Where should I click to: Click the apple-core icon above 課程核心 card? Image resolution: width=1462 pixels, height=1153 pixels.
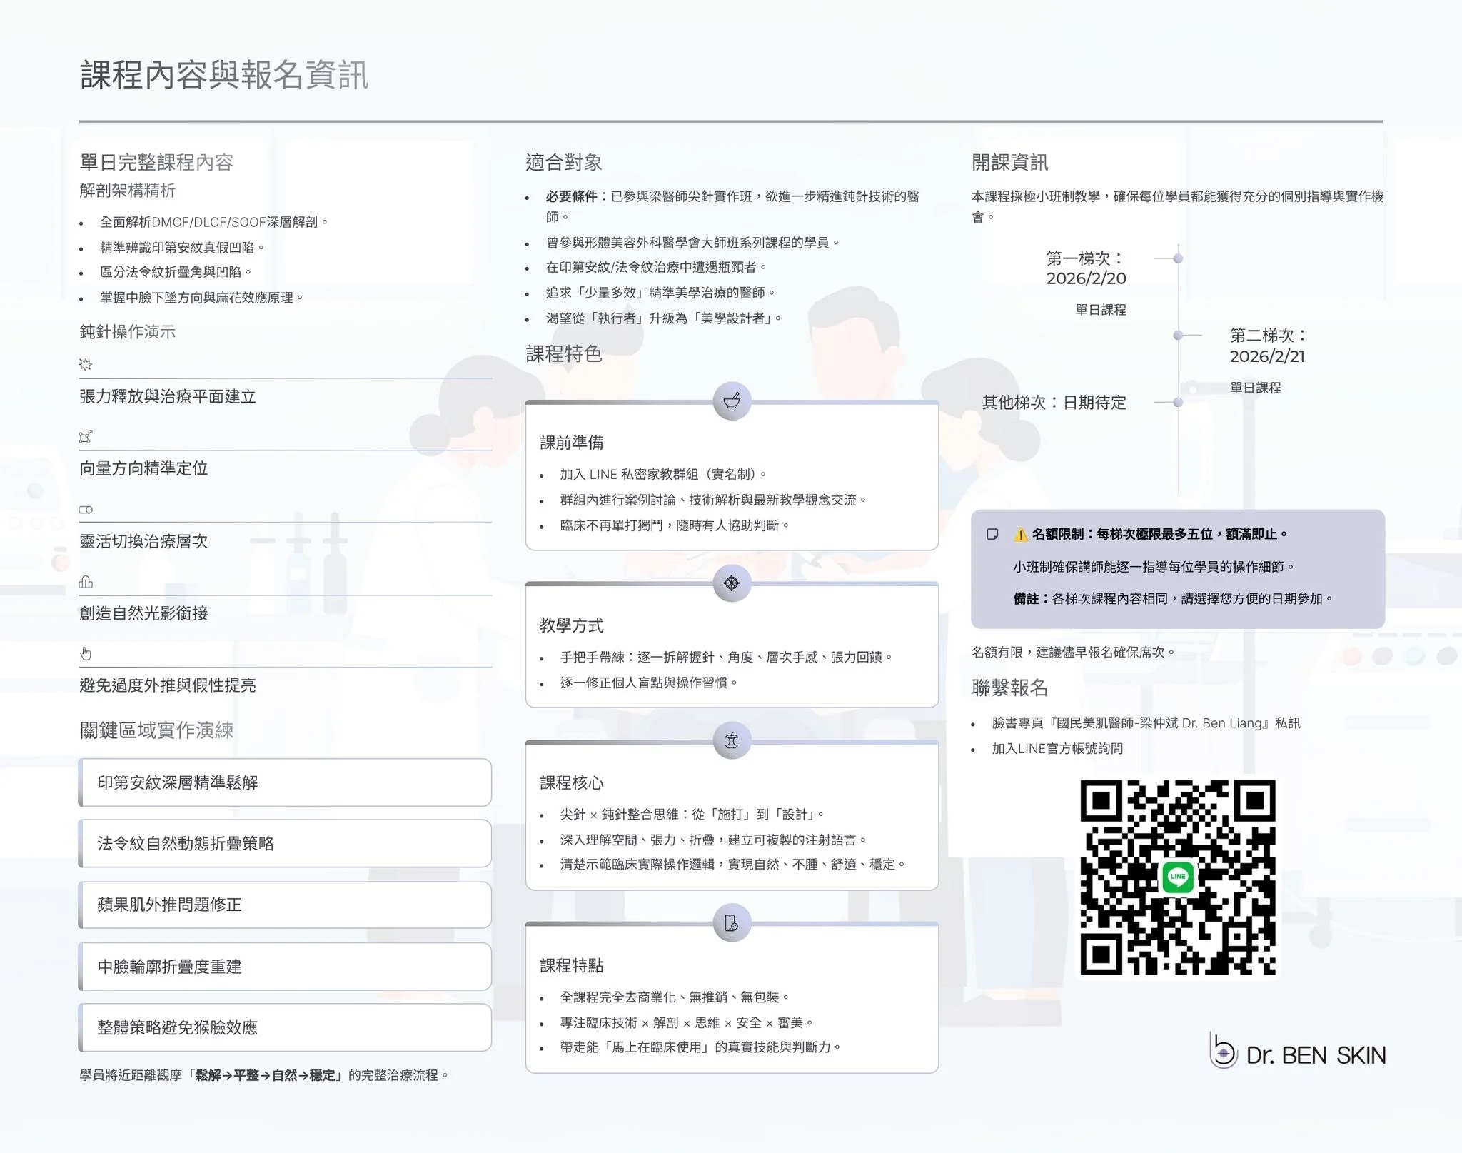732,740
